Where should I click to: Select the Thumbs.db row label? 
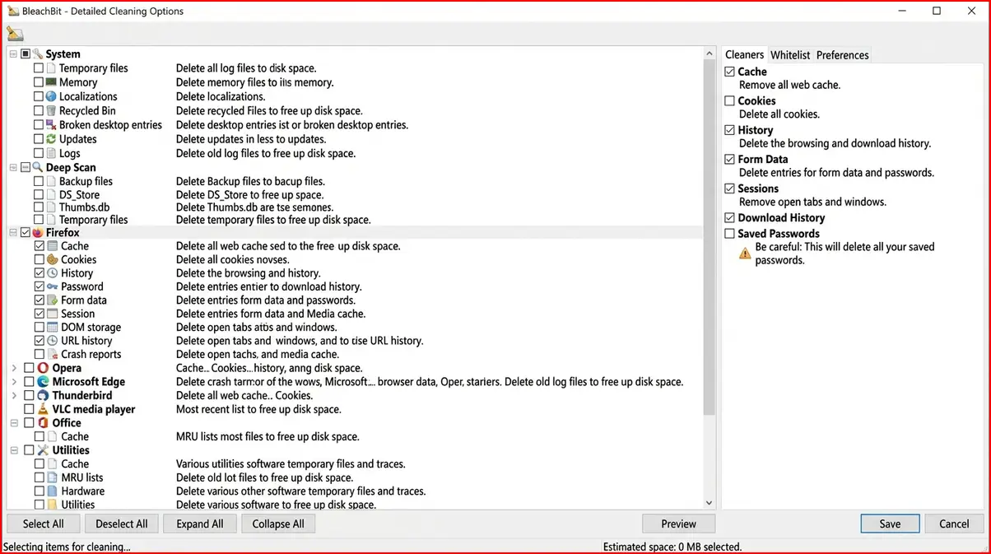[84, 207]
